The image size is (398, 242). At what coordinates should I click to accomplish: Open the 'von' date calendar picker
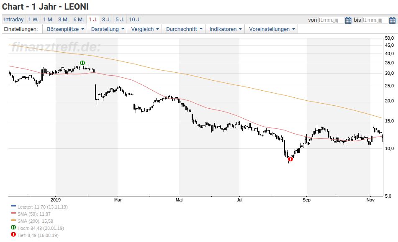click(x=348, y=20)
